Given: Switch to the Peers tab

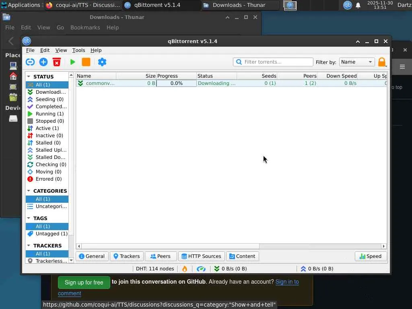Looking at the screenshot, I should click(161, 256).
